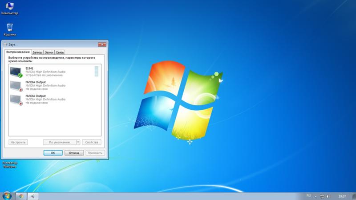Switch to the Запись tab
This screenshot has height=200, width=356.
[x=37, y=52]
